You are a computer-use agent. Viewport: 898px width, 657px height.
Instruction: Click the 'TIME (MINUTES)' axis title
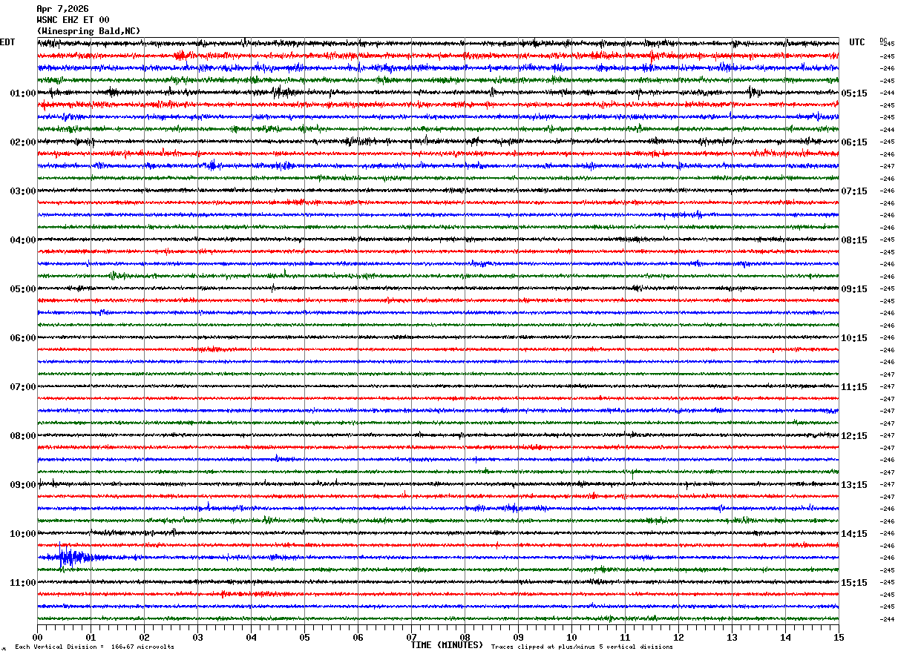(x=447, y=645)
